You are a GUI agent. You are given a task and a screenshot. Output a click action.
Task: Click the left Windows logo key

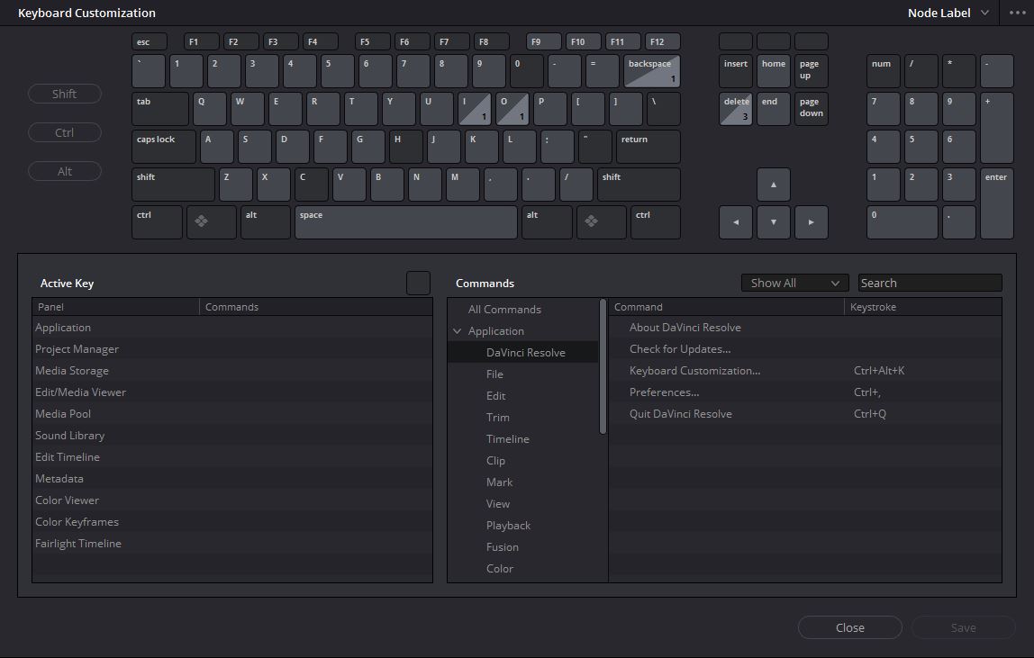[x=211, y=222]
